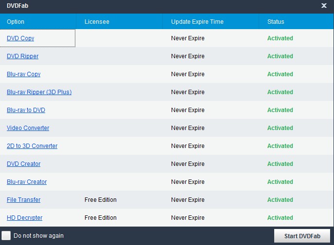Open the DVD Ripper link
The image size is (334, 245).
coord(22,56)
